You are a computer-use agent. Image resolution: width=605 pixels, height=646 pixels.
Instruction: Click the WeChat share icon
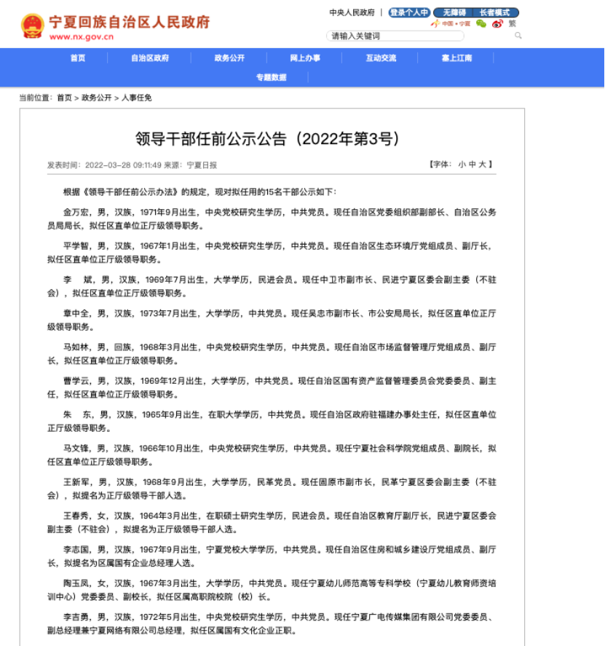coord(481,24)
